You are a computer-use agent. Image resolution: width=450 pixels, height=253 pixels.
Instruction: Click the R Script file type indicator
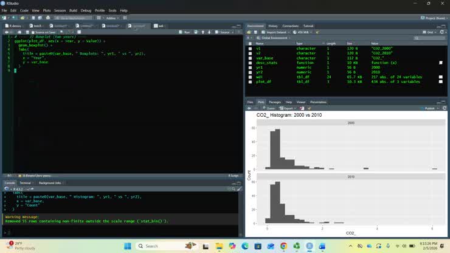coord(234,176)
